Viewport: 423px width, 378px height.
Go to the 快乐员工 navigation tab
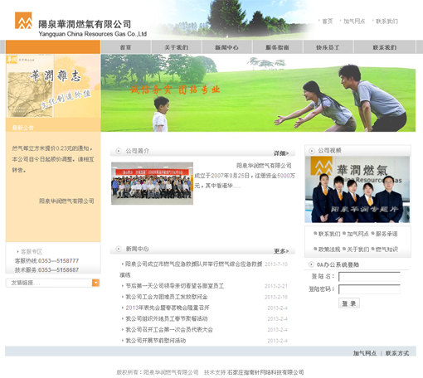(x=328, y=47)
